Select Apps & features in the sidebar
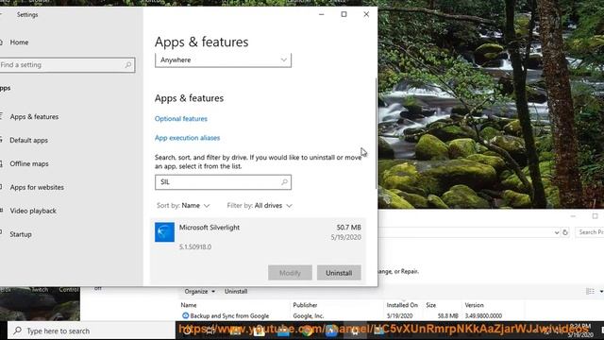This screenshot has width=604, height=340. (x=34, y=116)
